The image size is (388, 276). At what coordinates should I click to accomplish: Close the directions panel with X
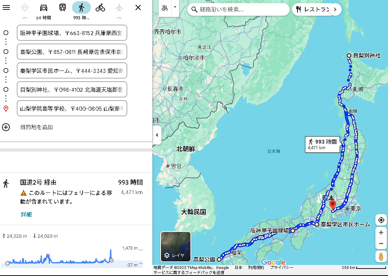pyautogui.click(x=138, y=7)
